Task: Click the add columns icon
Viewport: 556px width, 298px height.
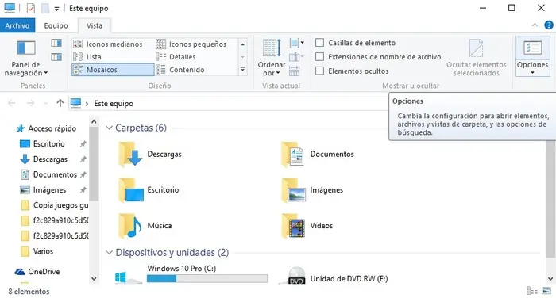Action: 296,56
